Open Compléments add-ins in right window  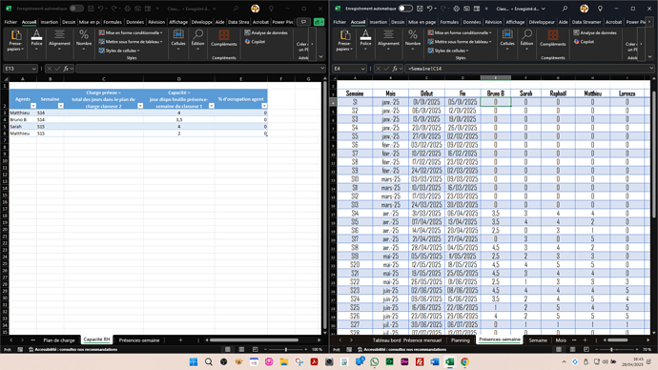[553, 38]
